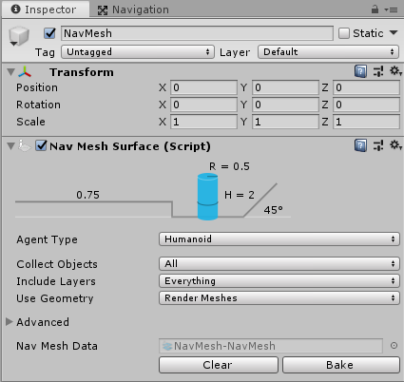Click the Nav Mesh Surface script icon
The height and width of the screenshot is (382, 404).
[x=25, y=146]
